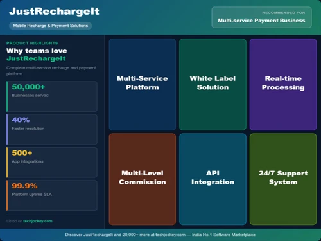Click the RECOMMENDED FOR label
Screen dimensions: 321x241
point(284,13)
